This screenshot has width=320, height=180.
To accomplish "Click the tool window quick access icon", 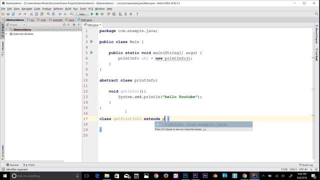I will pyautogui.click(x=3, y=169).
